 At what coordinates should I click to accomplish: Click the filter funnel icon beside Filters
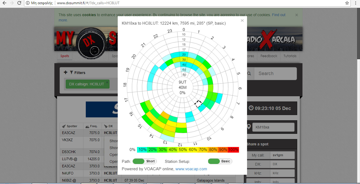72,72
